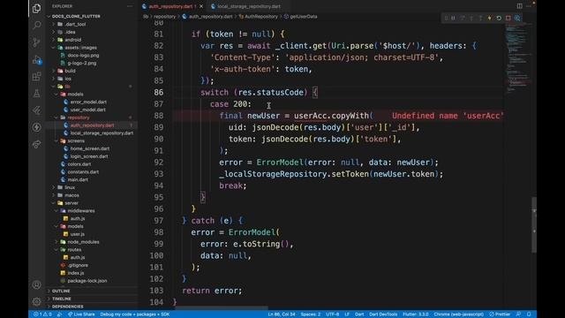565x318 pixels.
Task: Open the Source Control view
Action: (x=36, y=42)
